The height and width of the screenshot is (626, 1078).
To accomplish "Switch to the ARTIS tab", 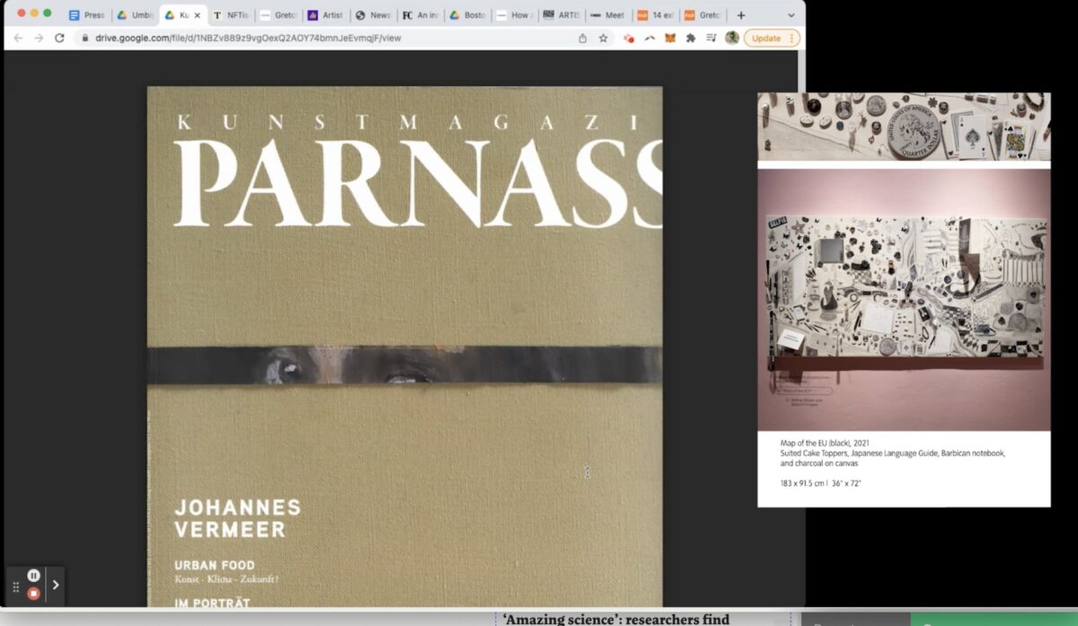I will point(562,15).
